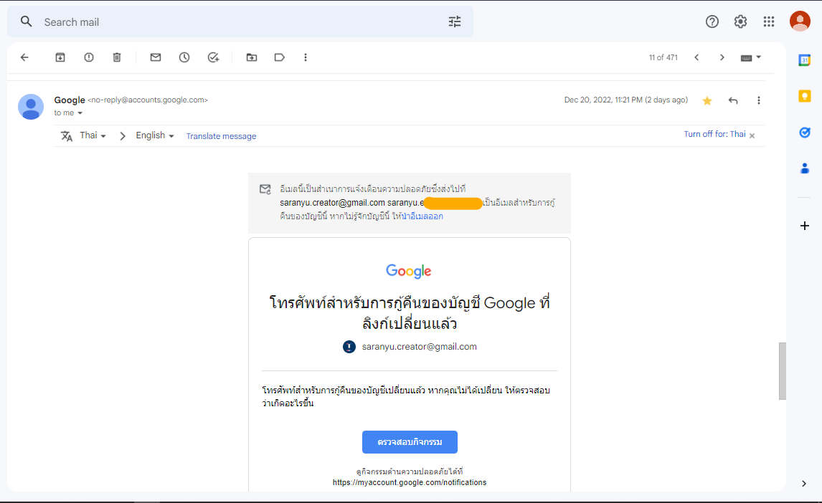The height and width of the screenshot is (503, 822).
Task: Open the Support help icon
Action: (x=712, y=21)
